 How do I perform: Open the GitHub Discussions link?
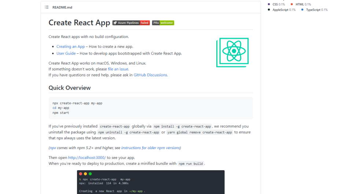click(150, 75)
